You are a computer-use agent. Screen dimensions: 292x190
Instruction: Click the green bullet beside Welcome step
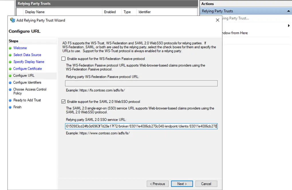10,48
